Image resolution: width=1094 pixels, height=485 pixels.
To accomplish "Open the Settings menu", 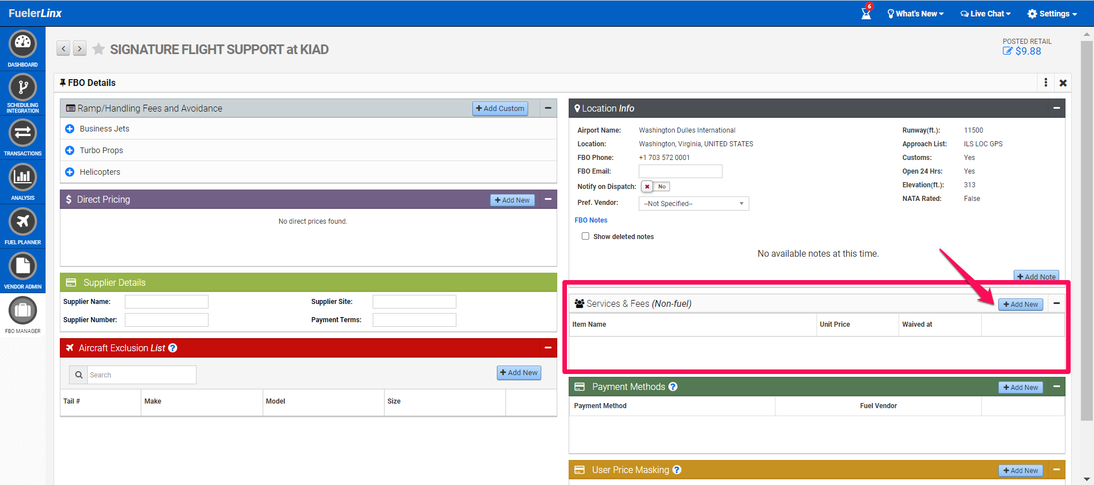I will click(1052, 14).
